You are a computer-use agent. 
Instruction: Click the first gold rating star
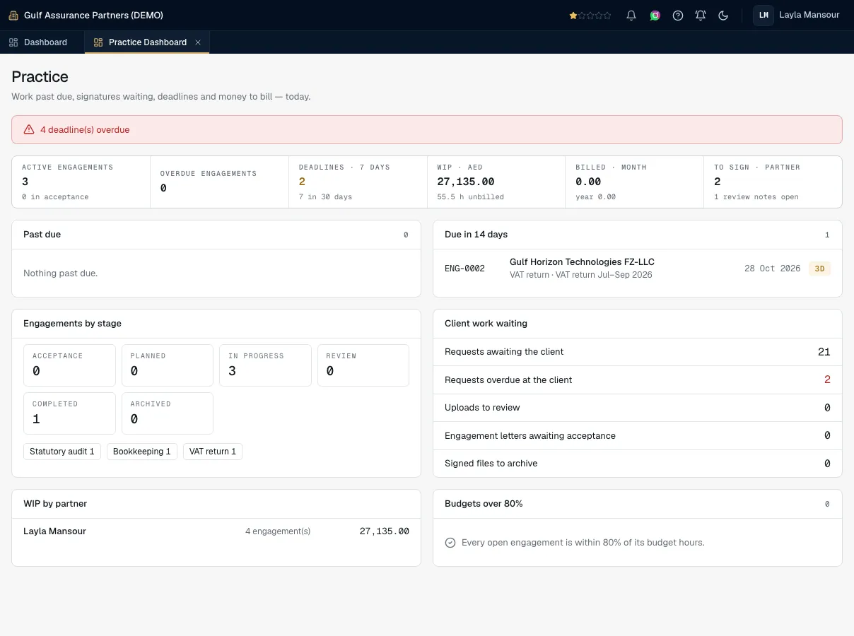(573, 15)
